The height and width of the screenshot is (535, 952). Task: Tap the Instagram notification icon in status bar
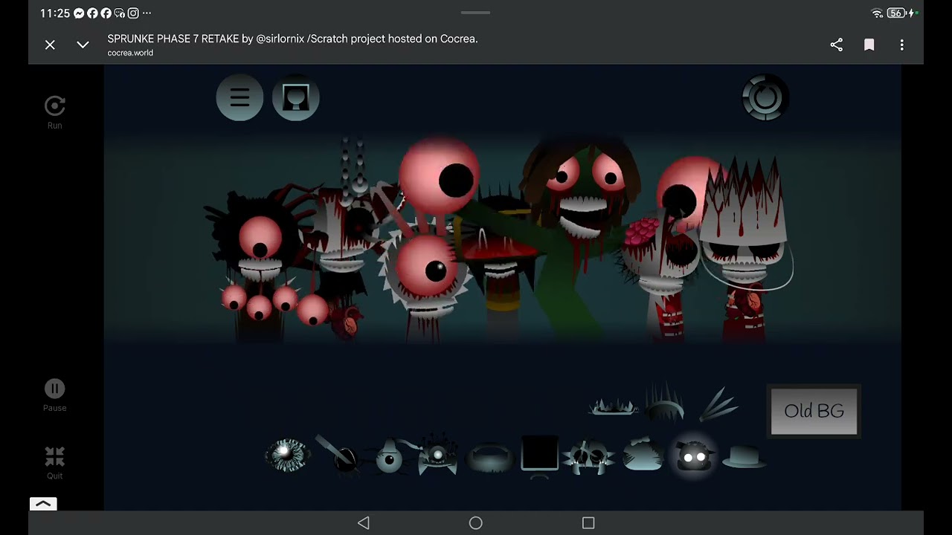[x=133, y=13]
